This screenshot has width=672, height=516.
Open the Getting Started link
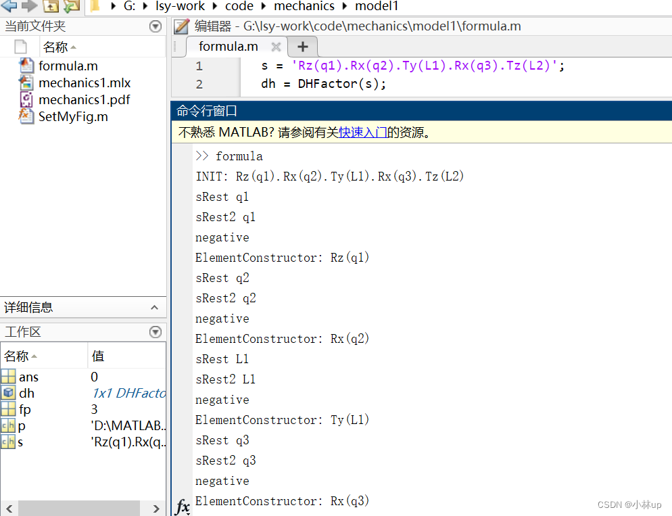pyautogui.click(x=362, y=133)
